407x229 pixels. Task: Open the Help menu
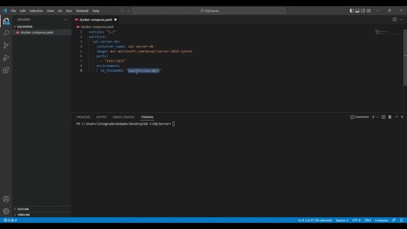coord(96,11)
